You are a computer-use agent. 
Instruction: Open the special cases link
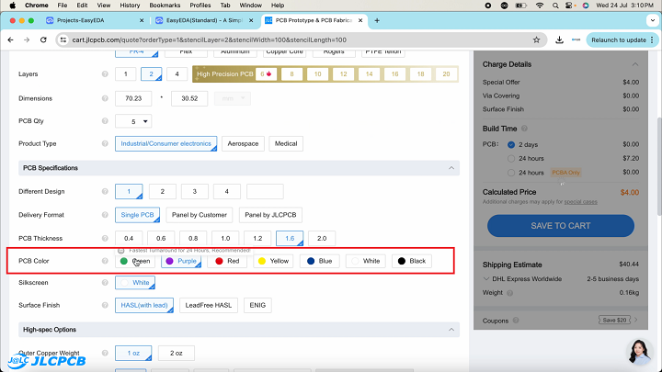click(580, 202)
